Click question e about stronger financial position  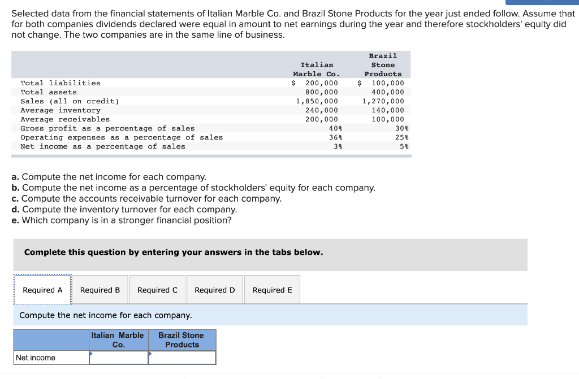(122, 220)
